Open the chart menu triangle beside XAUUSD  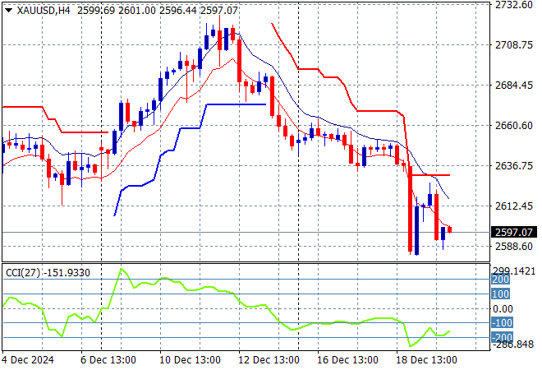point(9,11)
